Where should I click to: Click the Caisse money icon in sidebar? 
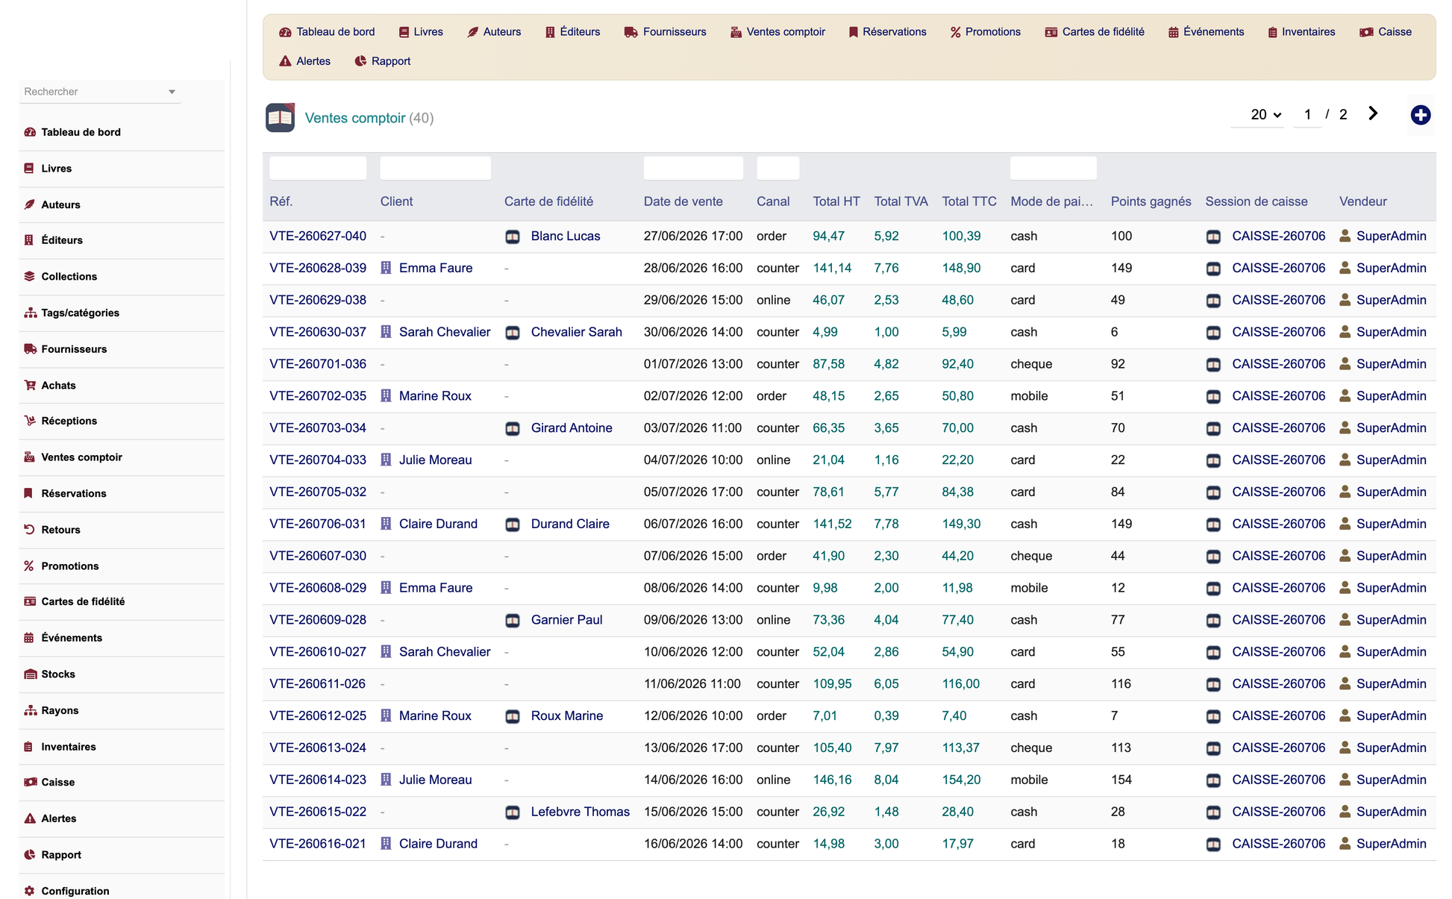coord(31,783)
